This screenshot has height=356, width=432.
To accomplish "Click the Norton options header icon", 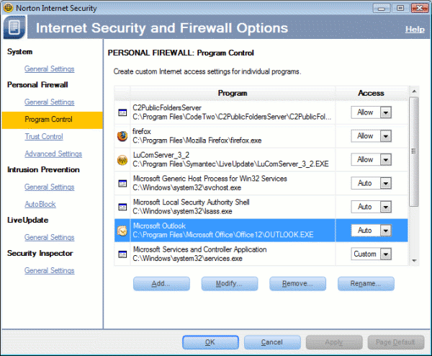I will pyautogui.click(x=14, y=27).
